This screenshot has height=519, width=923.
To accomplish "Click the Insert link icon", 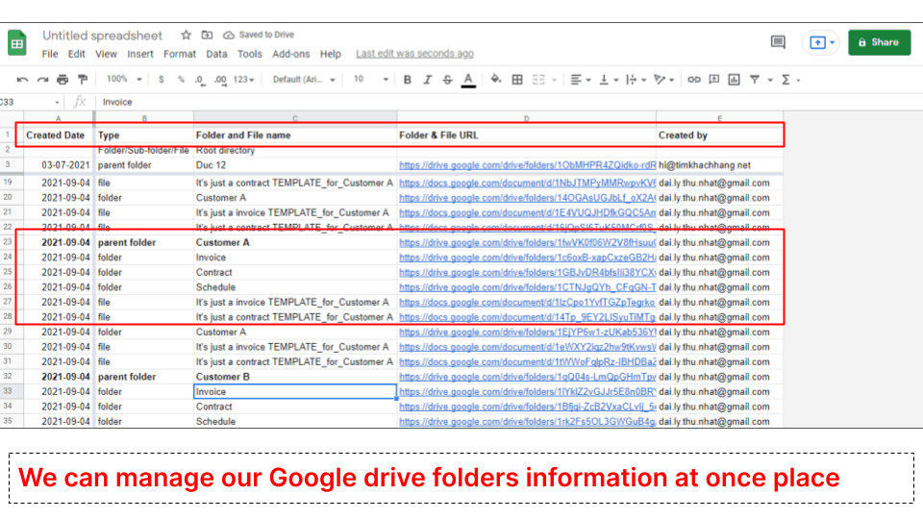I will pos(693,80).
